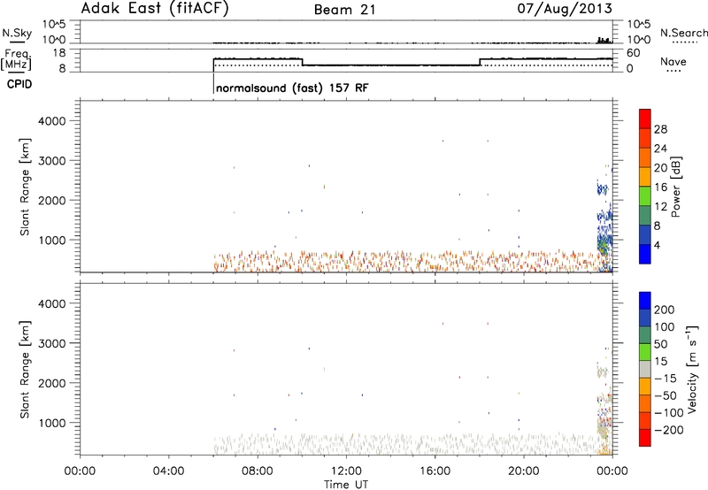Click the dotted Nave trace line
Image resolution: width=708 pixels, height=490 pixels.
(x=258, y=65)
